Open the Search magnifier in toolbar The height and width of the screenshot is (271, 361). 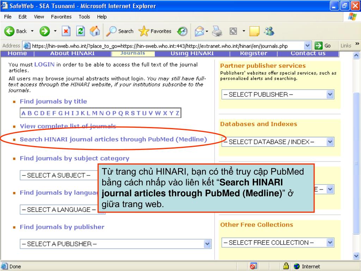(x=111, y=31)
